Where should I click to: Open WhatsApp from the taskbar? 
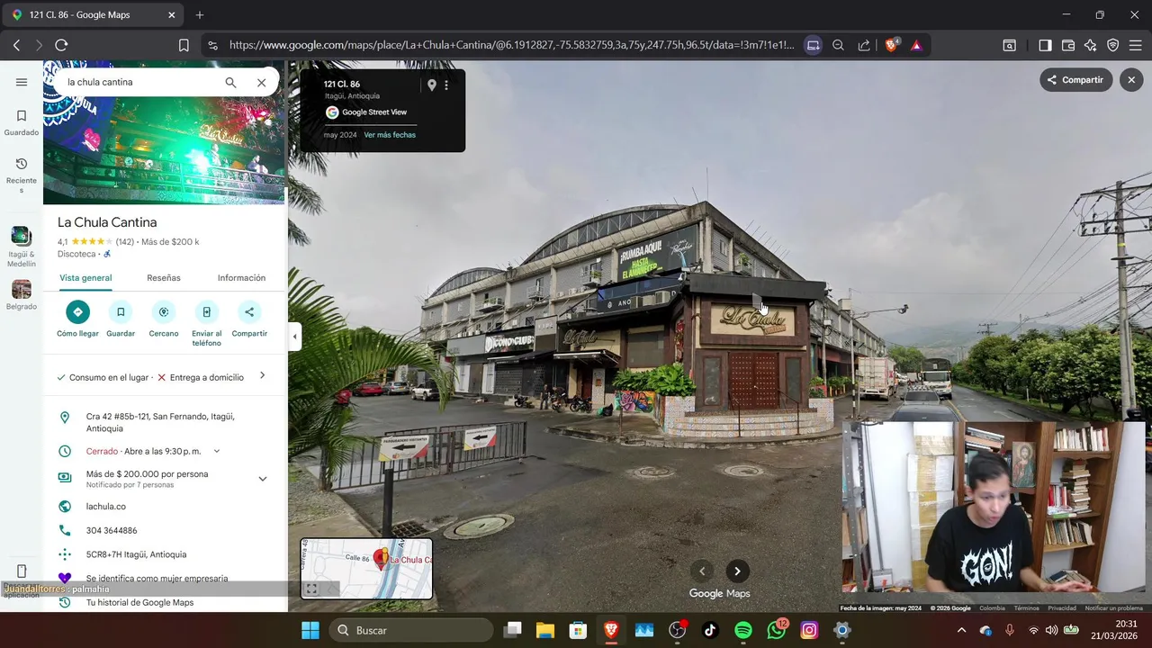(776, 630)
